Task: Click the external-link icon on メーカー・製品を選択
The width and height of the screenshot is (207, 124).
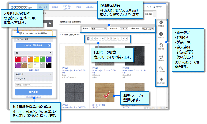Action: coord(49,46)
